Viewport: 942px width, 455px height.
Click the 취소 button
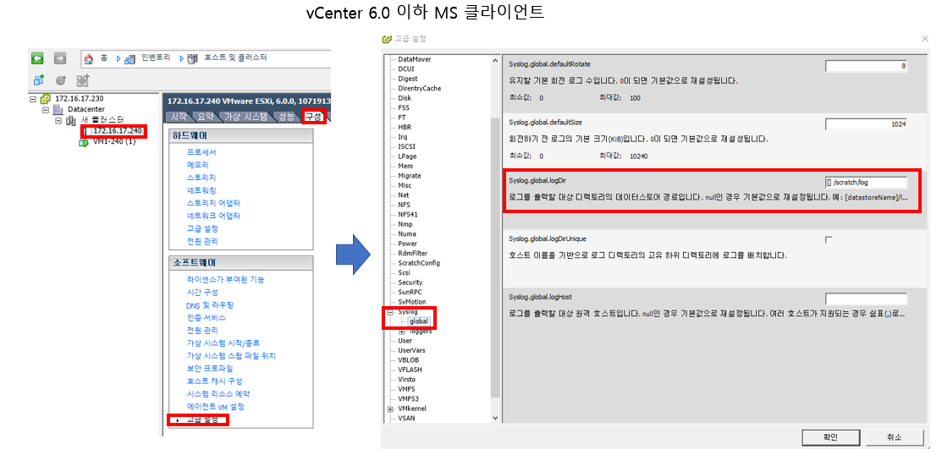(x=894, y=437)
